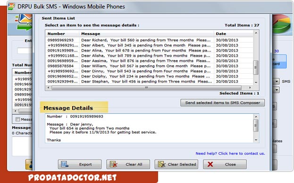294x183 pixels.
Task: Select the row for Dear Aasima bill 876
Action: point(149,61)
